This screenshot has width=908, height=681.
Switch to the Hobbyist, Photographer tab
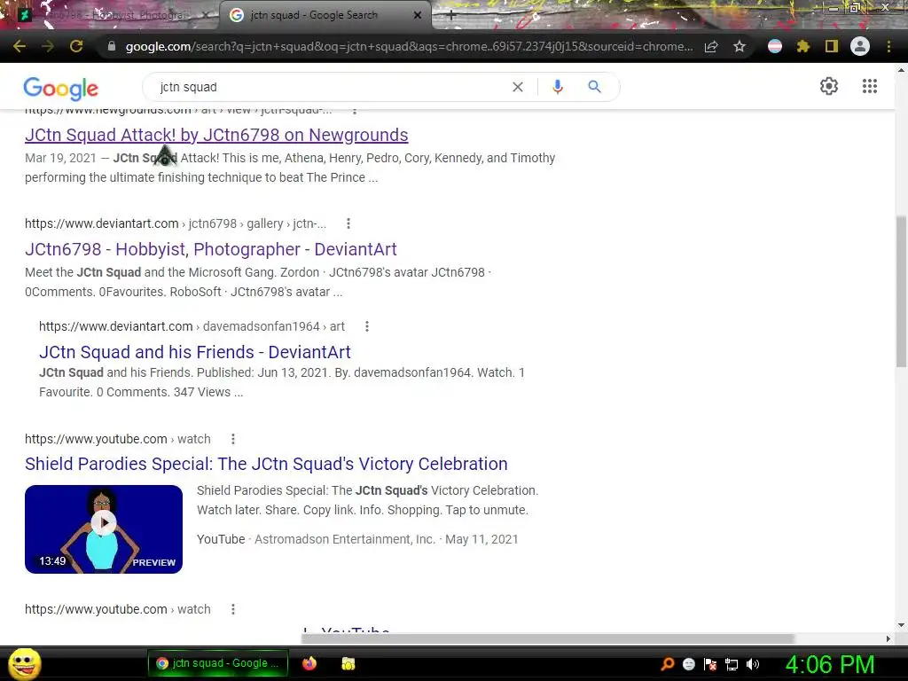116,15
